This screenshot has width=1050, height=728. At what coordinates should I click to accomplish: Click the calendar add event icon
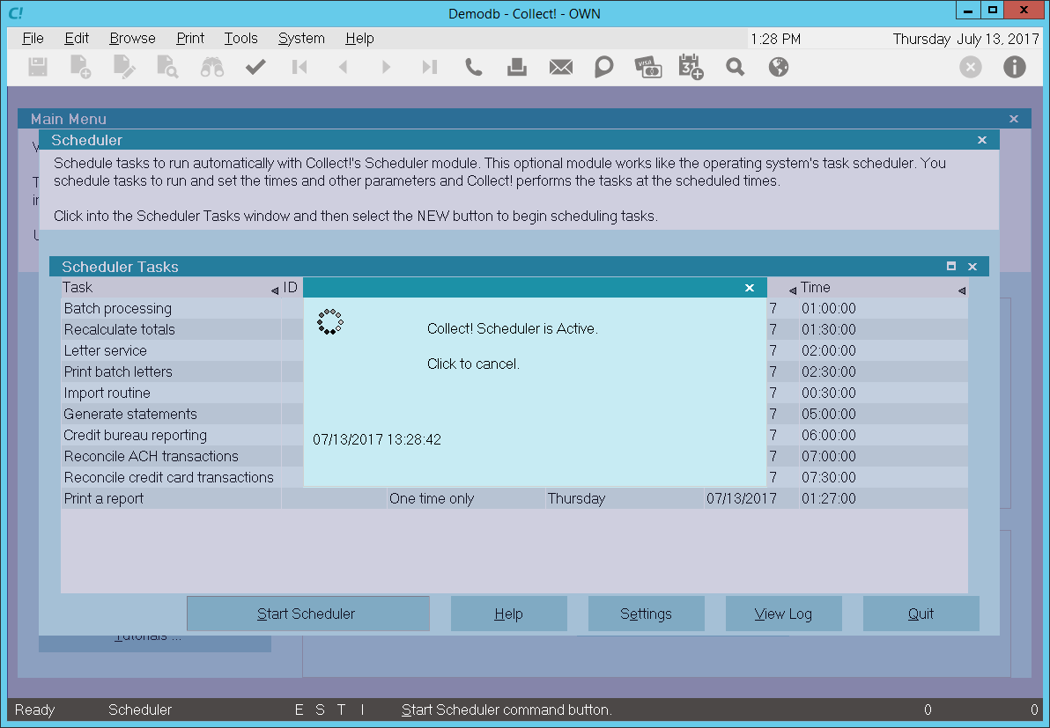pos(691,67)
